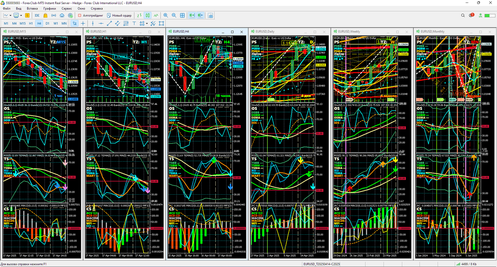Screen dimensions: 497x267
Task: Maximize the EURUSD,H4 chart window
Action: (233, 31)
